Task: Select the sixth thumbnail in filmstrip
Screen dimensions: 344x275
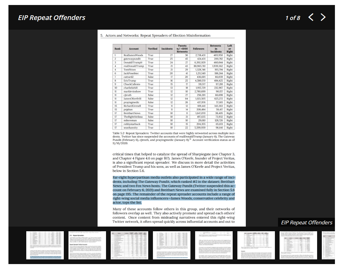Action: pos(256,245)
